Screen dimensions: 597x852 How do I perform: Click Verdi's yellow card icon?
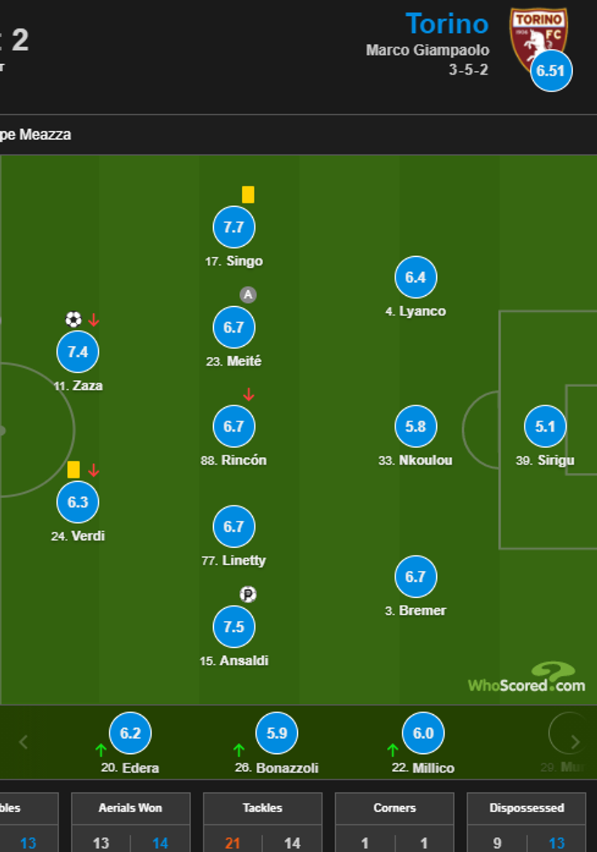pyautogui.click(x=74, y=470)
